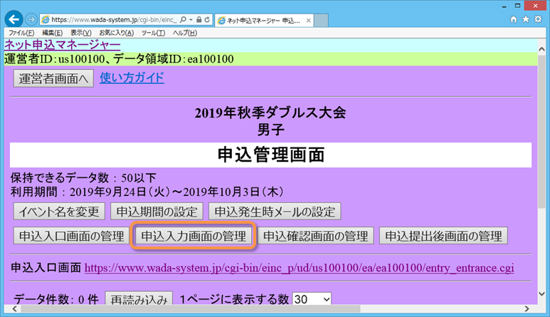Open the 1ページに表示する数 dropdown
The width and height of the screenshot is (550, 317).
[x=312, y=298]
